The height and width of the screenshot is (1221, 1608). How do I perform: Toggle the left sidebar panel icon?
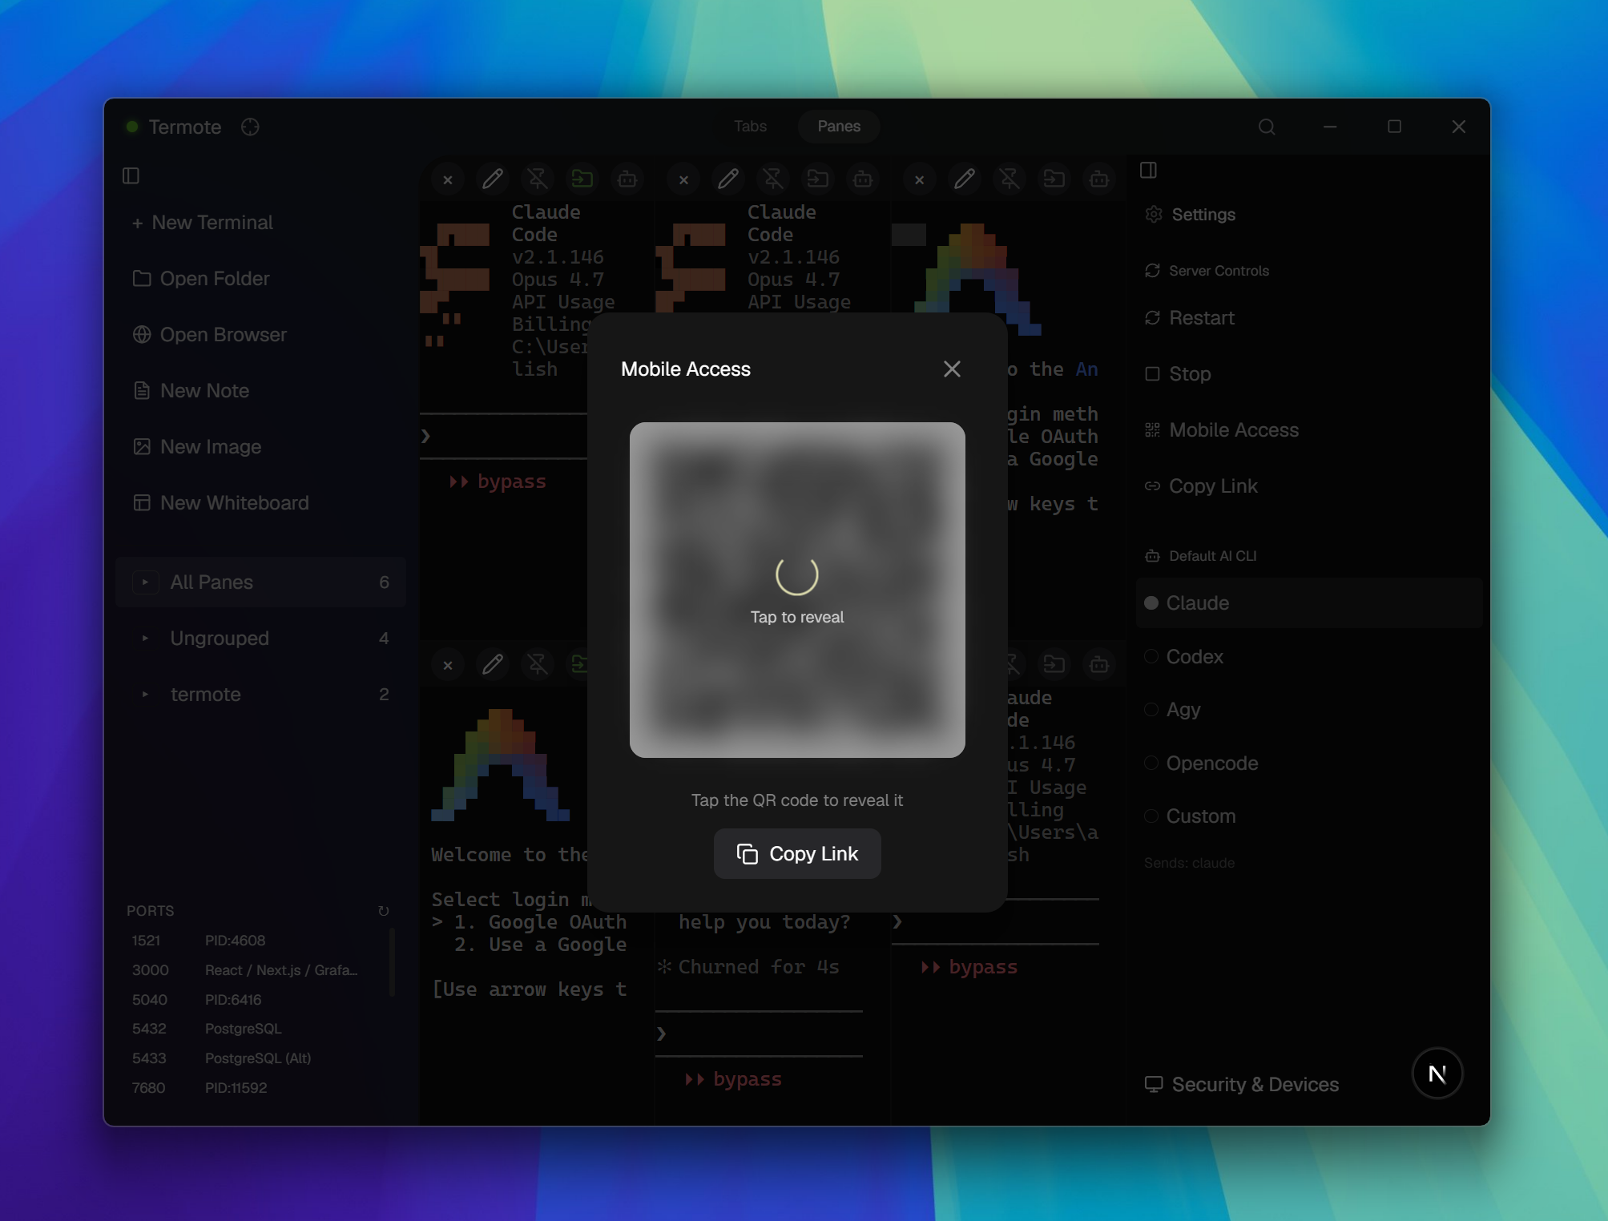[x=131, y=175]
